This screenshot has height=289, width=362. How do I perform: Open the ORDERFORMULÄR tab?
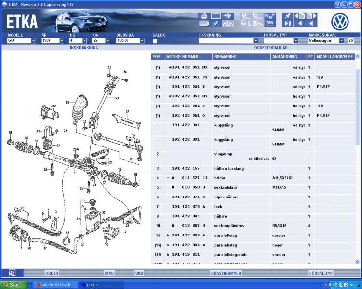pyautogui.click(x=271, y=48)
